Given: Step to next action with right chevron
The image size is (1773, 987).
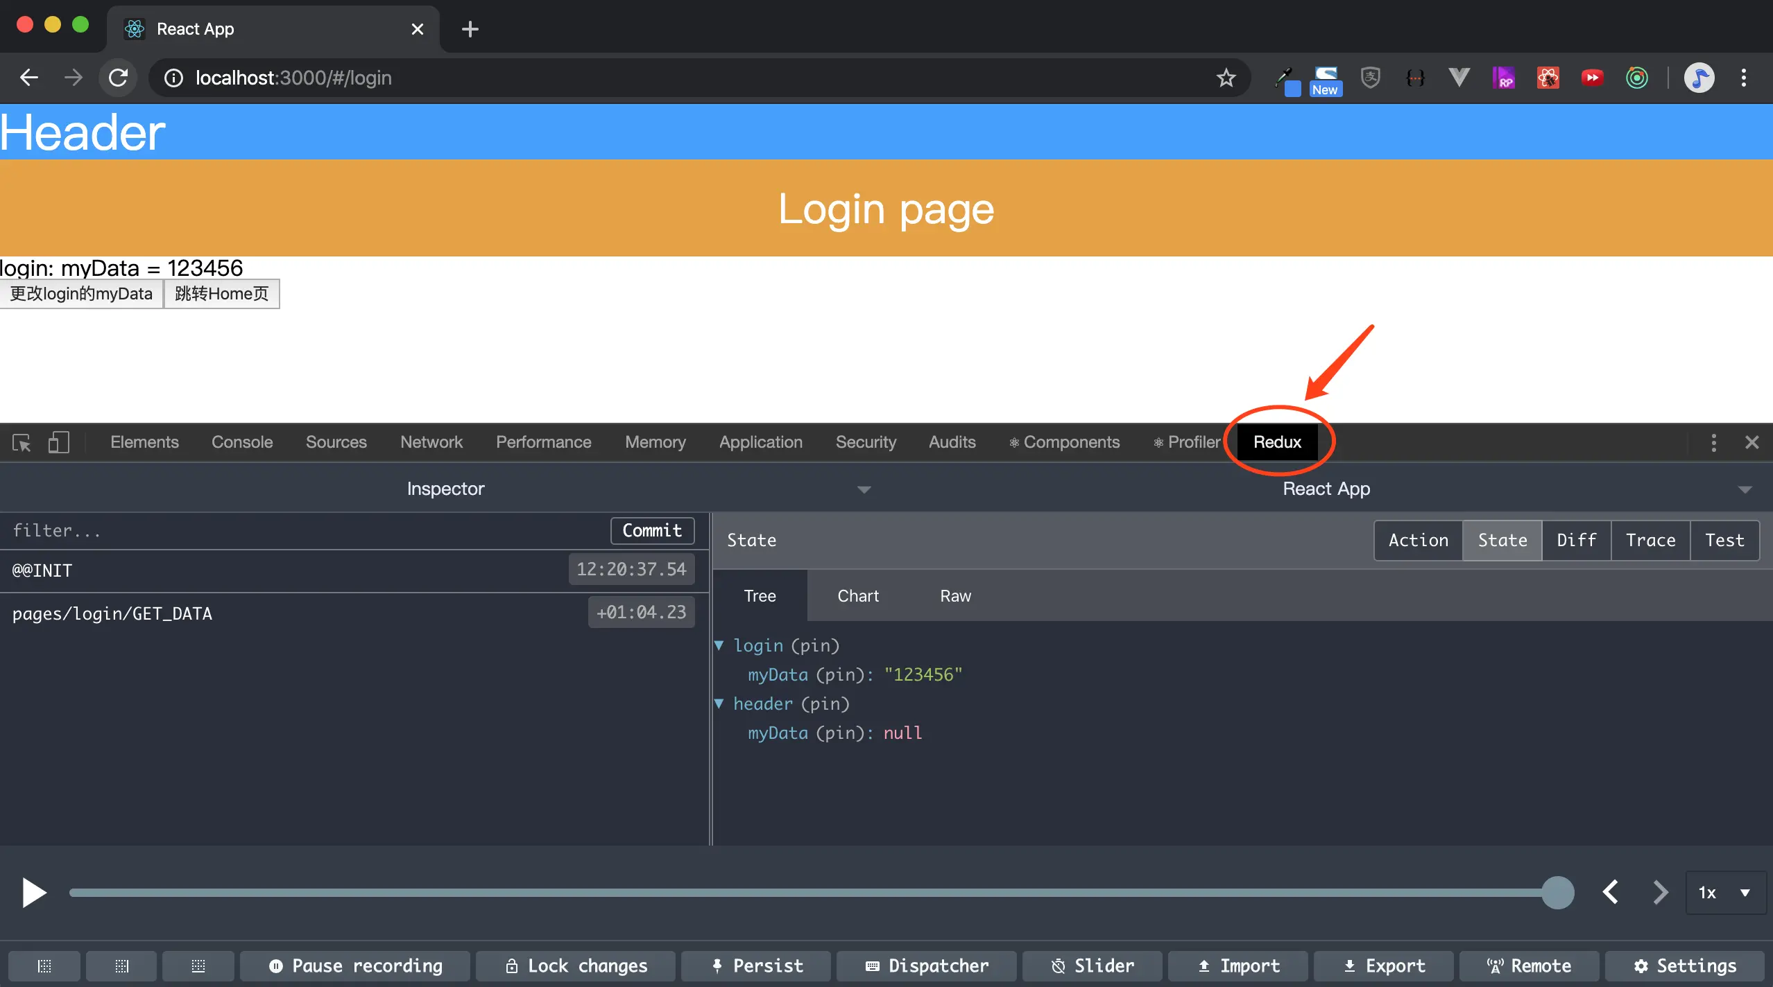Looking at the screenshot, I should pos(1659,892).
